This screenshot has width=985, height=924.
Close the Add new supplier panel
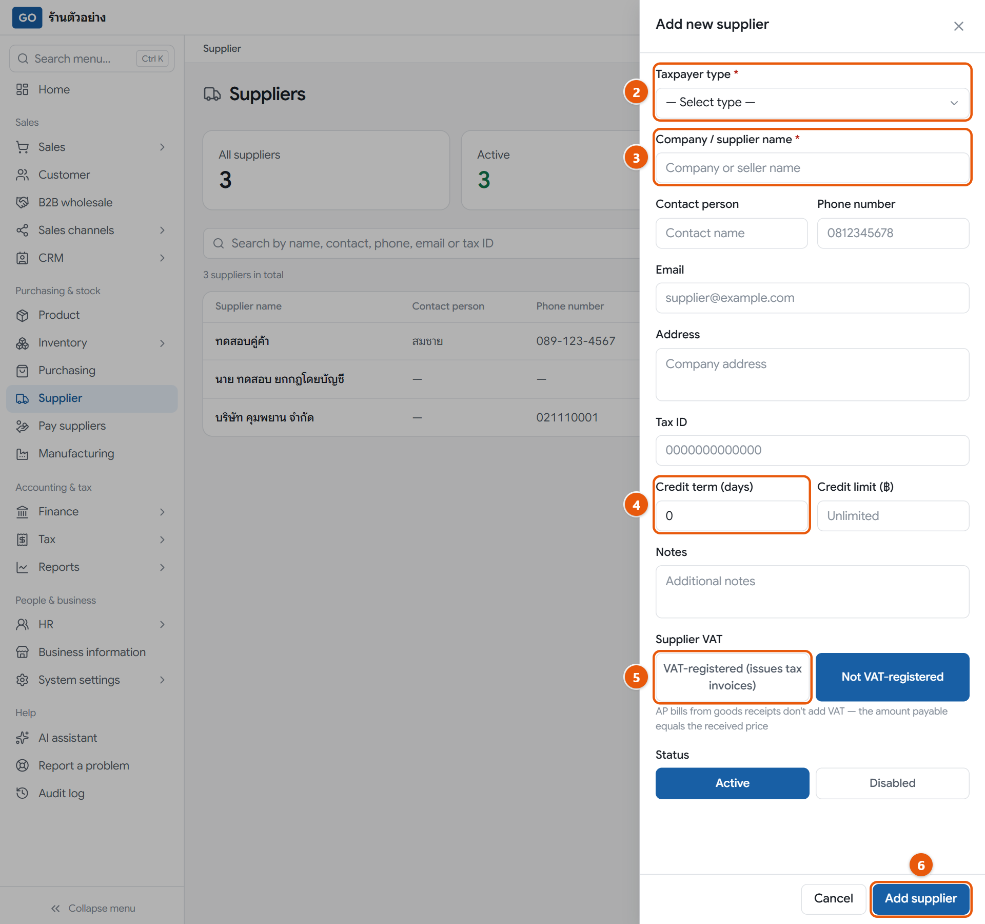[x=958, y=26]
